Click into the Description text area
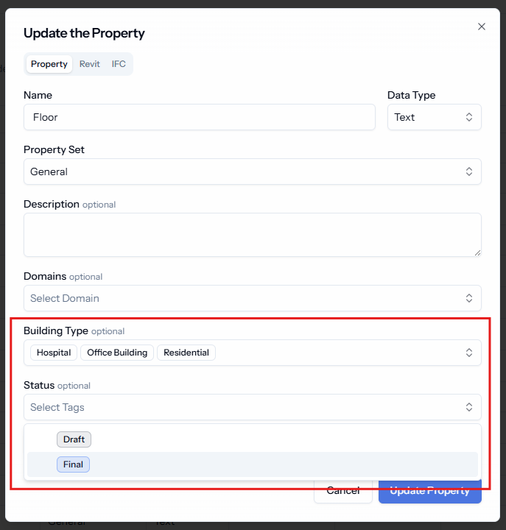The image size is (506, 530). pyautogui.click(x=253, y=235)
